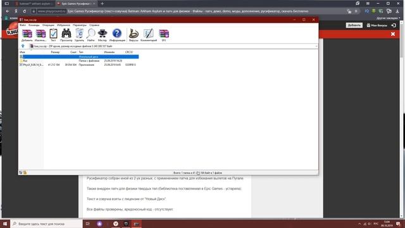Expand the archive path dropdown arrow

click(316, 46)
